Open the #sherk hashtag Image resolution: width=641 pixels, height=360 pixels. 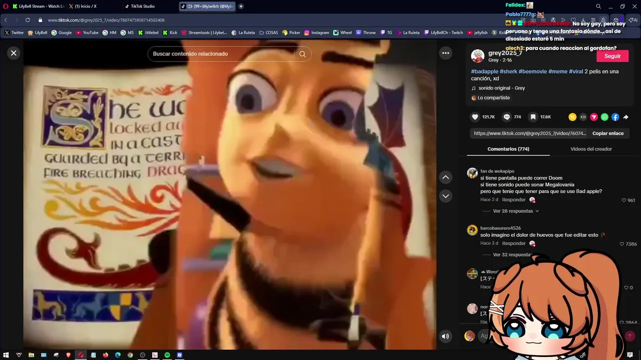tap(508, 71)
